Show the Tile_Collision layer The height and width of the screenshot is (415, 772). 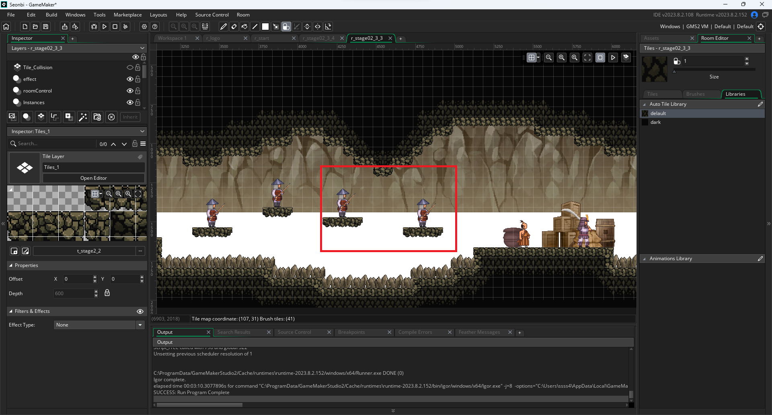tap(130, 68)
